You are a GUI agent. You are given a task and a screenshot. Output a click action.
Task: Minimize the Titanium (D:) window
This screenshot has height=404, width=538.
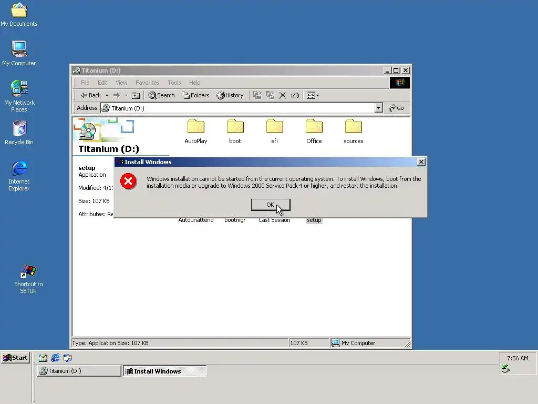click(x=387, y=70)
